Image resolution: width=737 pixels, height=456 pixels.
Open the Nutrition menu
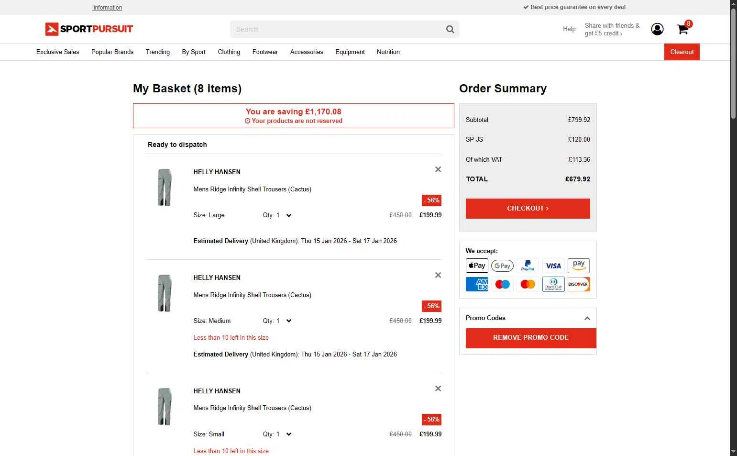coord(388,52)
